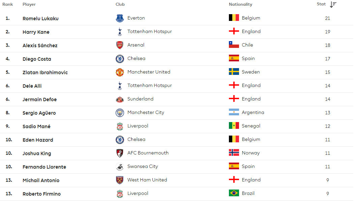356x201 pixels.
Task: Click the Brazil flag icon
Action: (x=234, y=193)
